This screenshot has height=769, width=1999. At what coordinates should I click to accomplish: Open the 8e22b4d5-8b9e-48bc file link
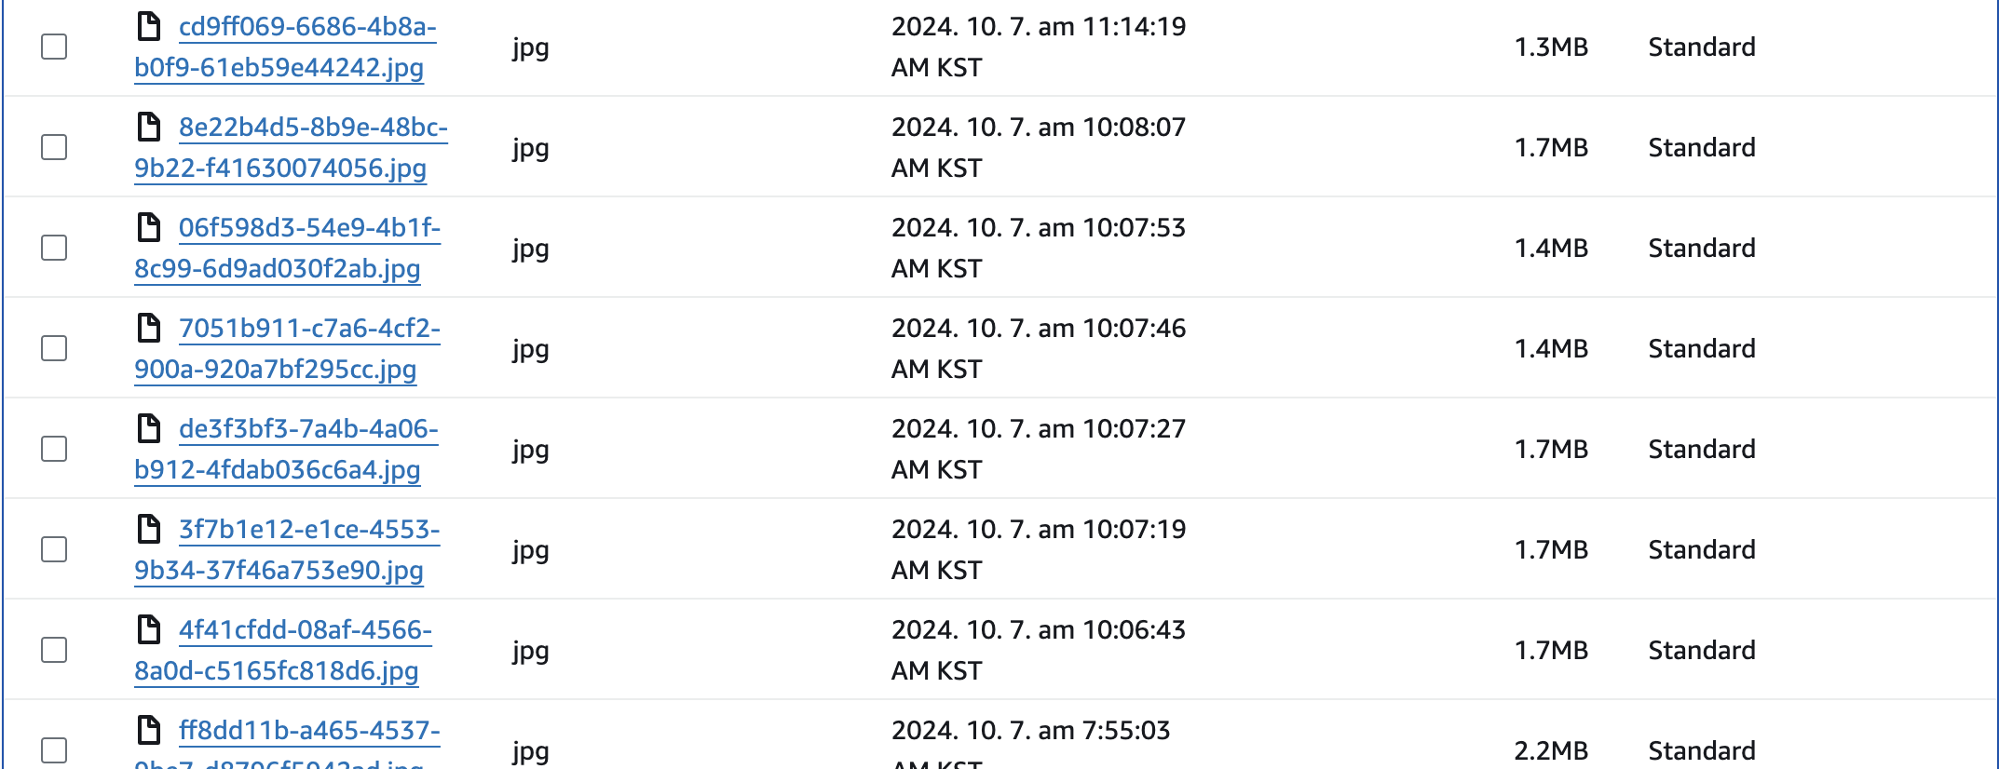[x=291, y=147]
